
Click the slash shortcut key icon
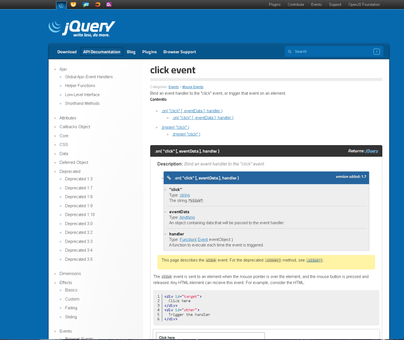pos(376,52)
